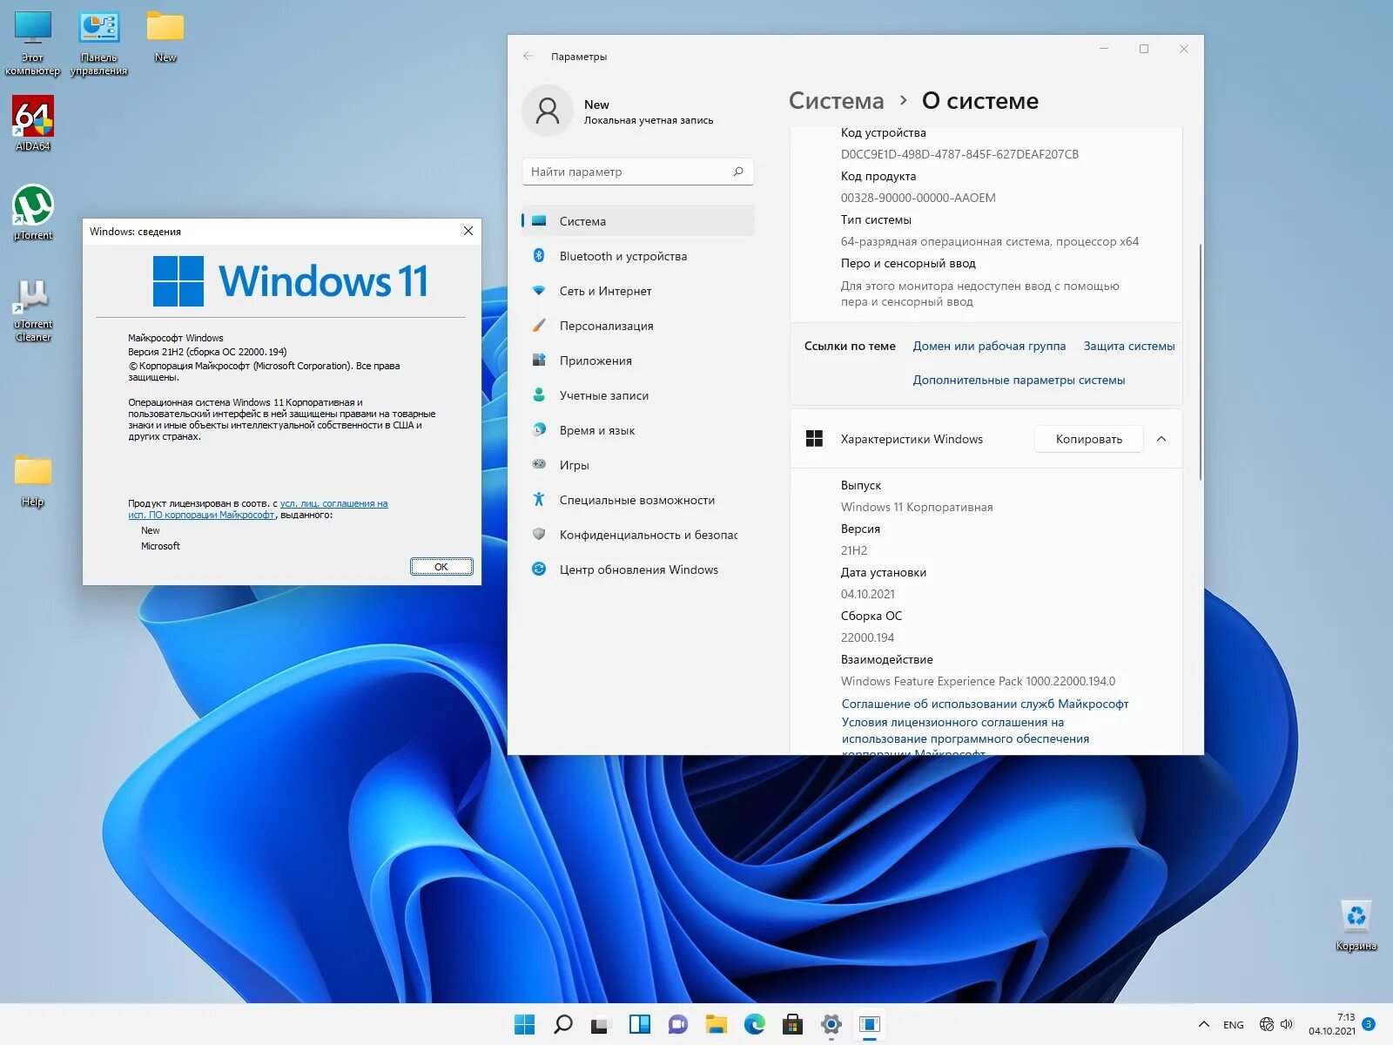Open the network globe tray icon
The width and height of the screenshot is (1393, 1045).
click(x=1267, y=1024)
